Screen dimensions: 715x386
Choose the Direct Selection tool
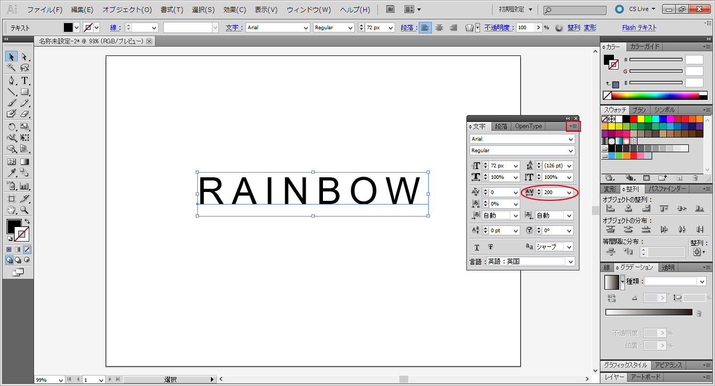click(x=25, y=56)
